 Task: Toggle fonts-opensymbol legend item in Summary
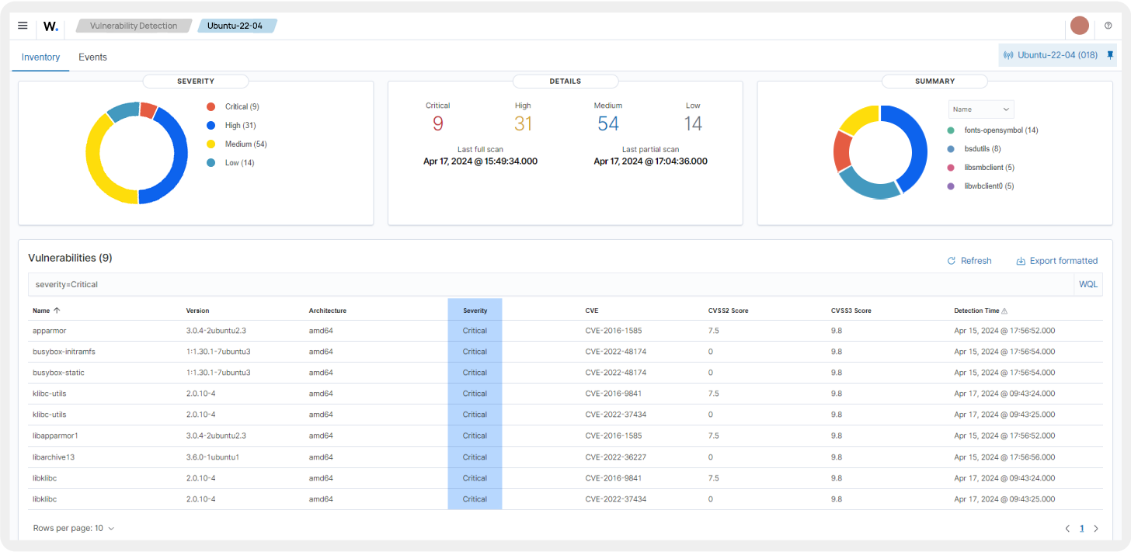coord(1000,130)
